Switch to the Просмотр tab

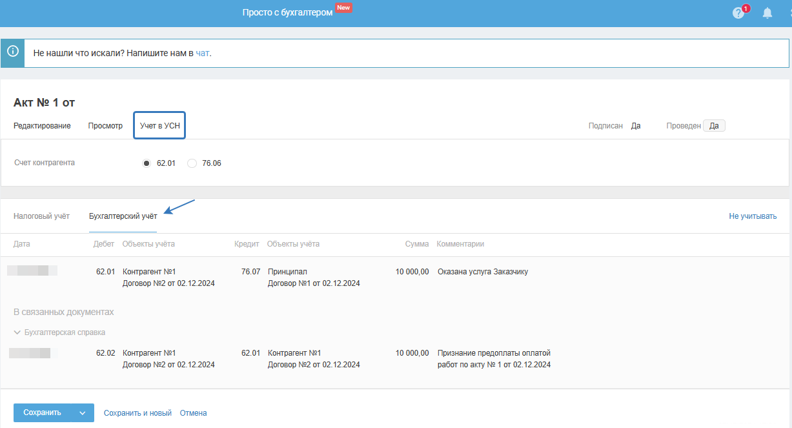click(105, 126)
